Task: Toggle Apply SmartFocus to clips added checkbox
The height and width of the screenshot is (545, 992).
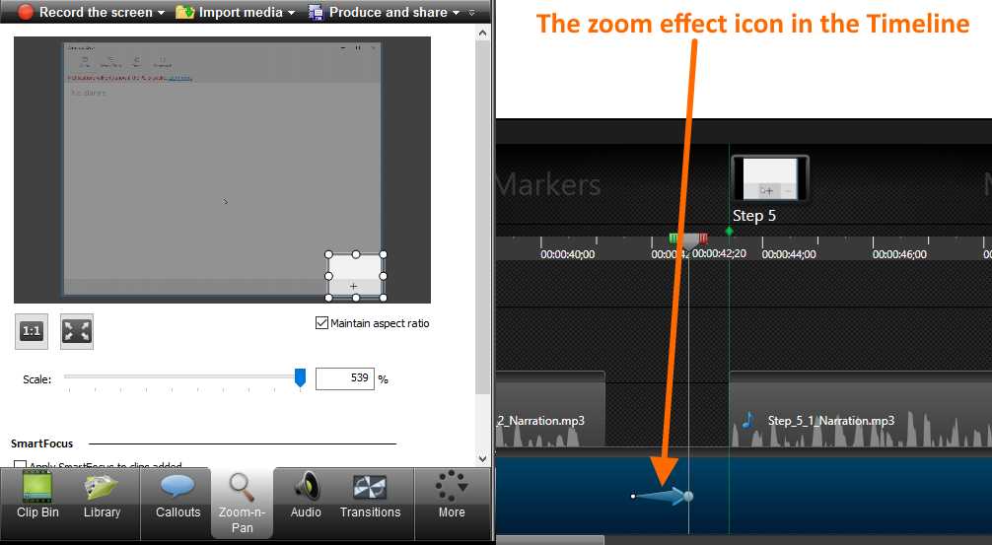Action: click(x=21, y=465)
